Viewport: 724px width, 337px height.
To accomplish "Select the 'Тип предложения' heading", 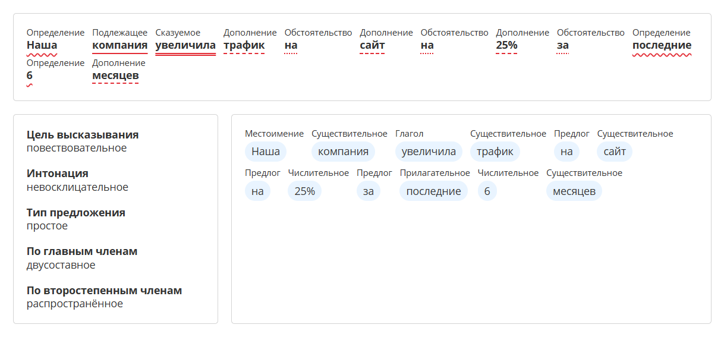I will (x=76, y=213).
